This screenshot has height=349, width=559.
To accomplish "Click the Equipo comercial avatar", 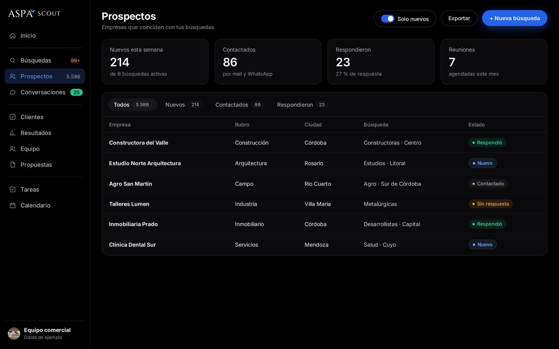I will [14, 334].
